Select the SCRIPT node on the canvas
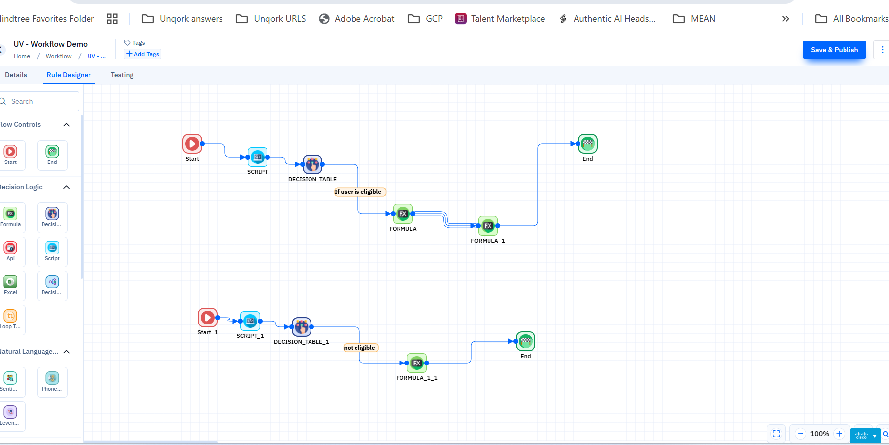Image resolution: width=889 pixels, height=445 pixels. [x=258, y=157]
